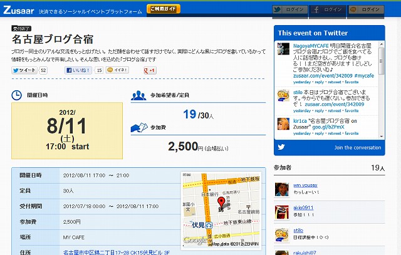Screen dimensions: 401x255
Task: Open the venue address link 名古屋市中区錦二丁目
Action: pos(117,252)
